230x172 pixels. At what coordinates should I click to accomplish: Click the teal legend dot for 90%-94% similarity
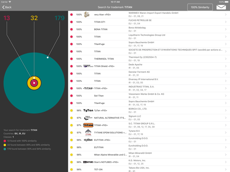click(5, 149)
